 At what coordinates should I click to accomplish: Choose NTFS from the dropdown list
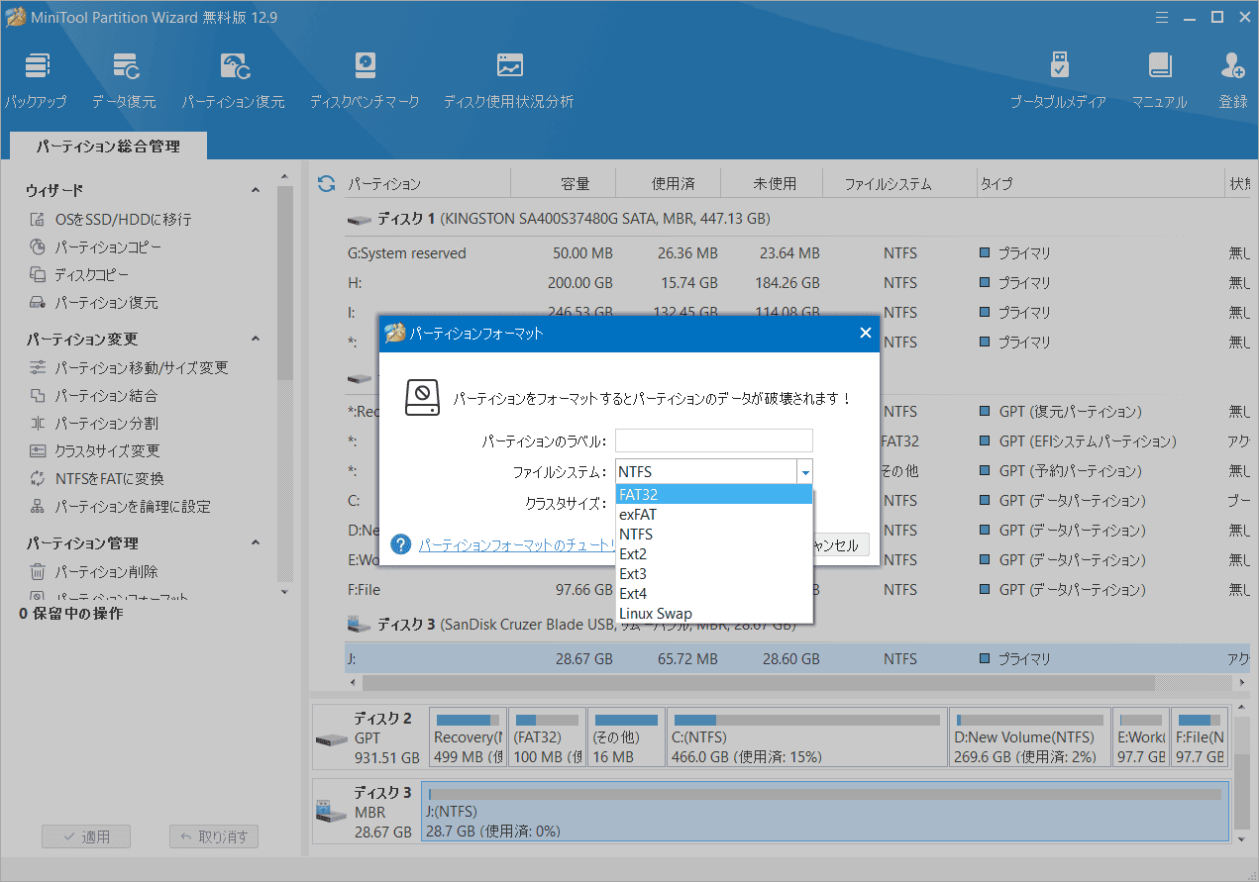714,534
